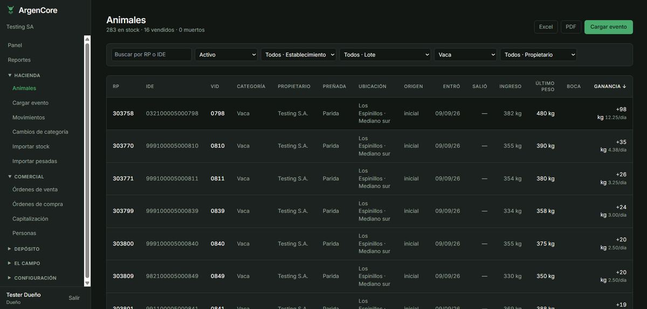Click the sidebar scrollbar down arrow

pos(87,283)
